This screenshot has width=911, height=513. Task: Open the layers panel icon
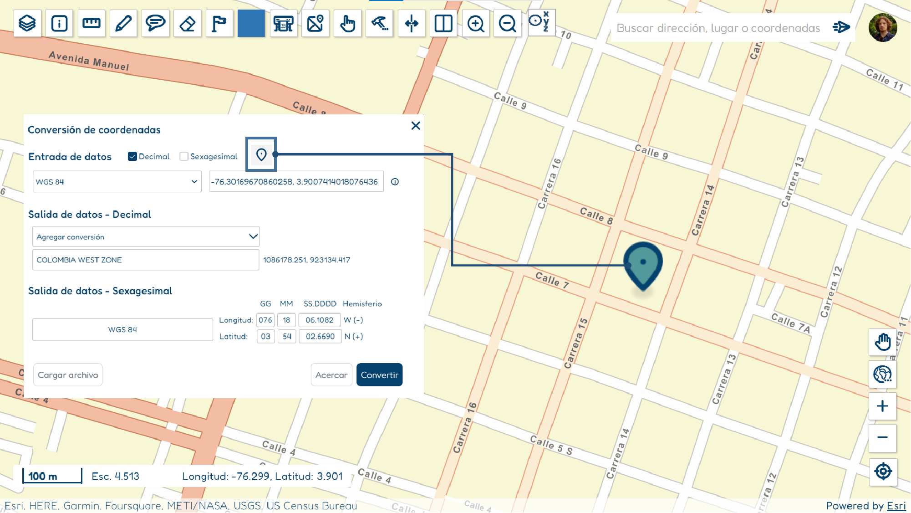27,23
